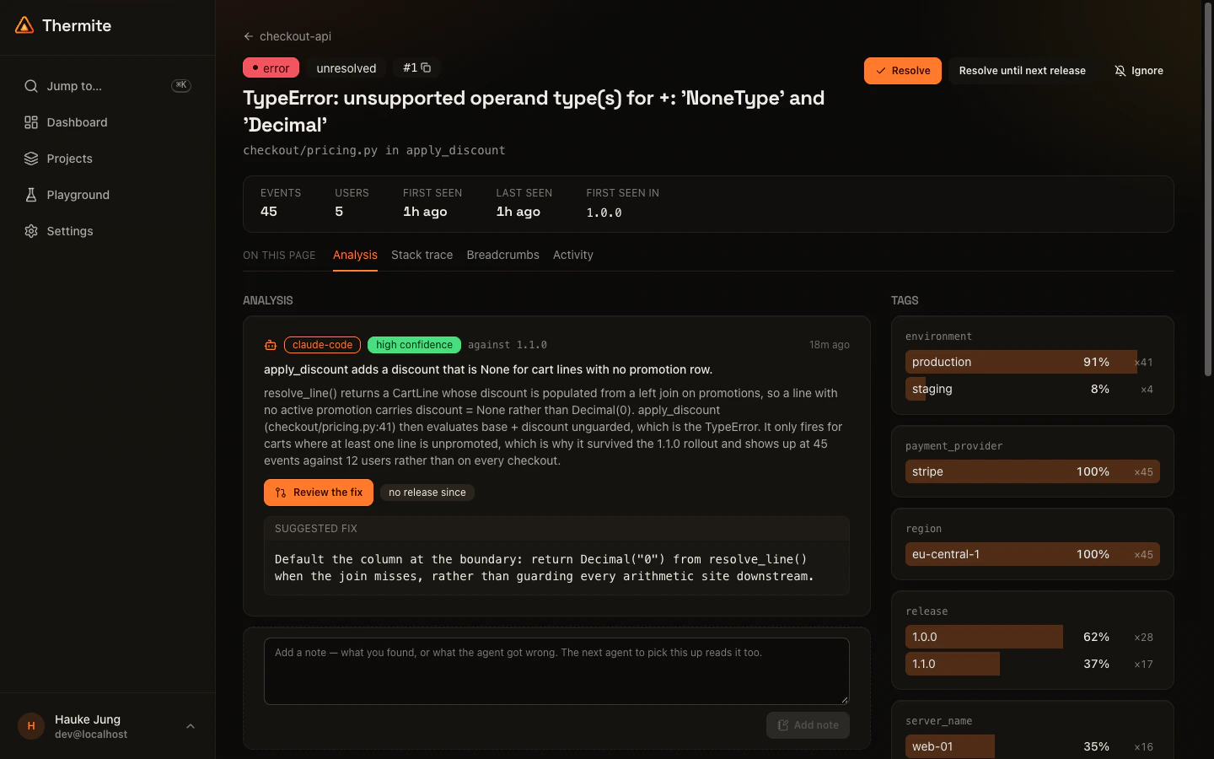Select the stripe payment_provider tag bar

pyautogui.click(x=1033, y=471)
